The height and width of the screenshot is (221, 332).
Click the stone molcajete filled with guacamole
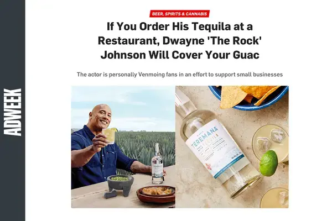pos(120,183)
